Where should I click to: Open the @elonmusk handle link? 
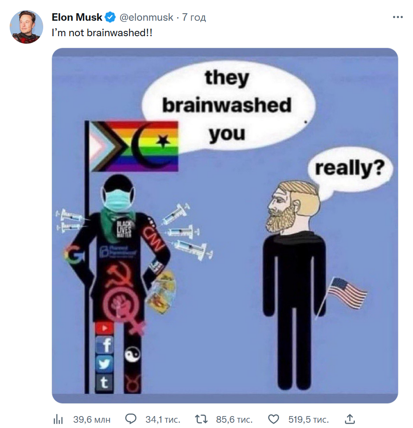(x=146, y=18)
